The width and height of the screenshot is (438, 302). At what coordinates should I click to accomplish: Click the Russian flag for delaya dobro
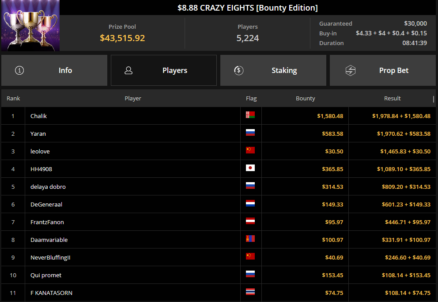click(250, 185)
